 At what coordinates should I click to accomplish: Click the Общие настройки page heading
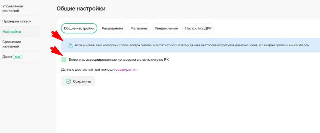(x=81, y=9)
